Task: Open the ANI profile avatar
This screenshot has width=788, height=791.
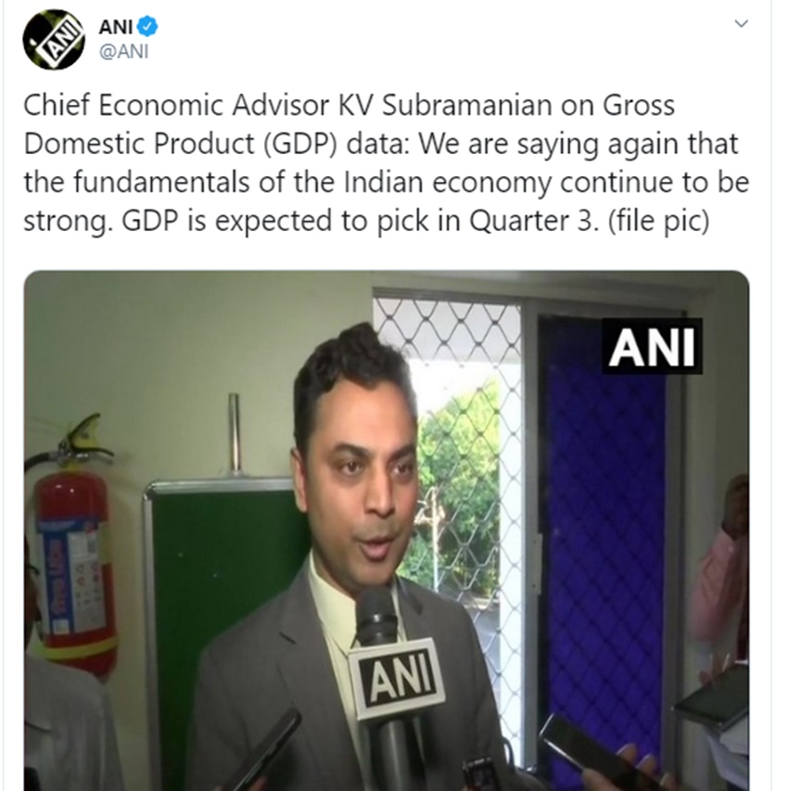Action: (54, 39)
